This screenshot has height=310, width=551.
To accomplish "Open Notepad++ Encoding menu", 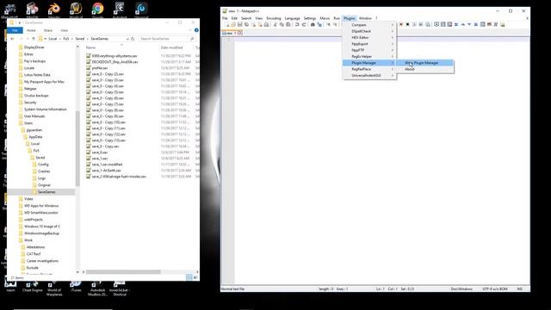I will [x=274, y=18].
